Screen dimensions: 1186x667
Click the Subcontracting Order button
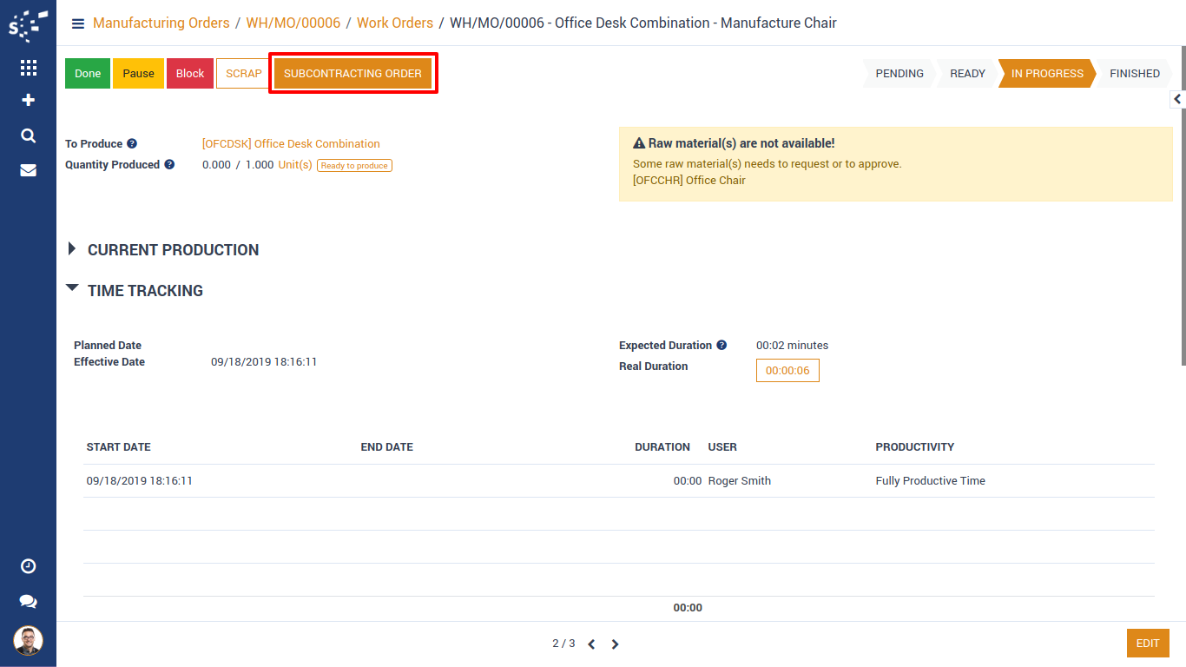pos(353,74)
